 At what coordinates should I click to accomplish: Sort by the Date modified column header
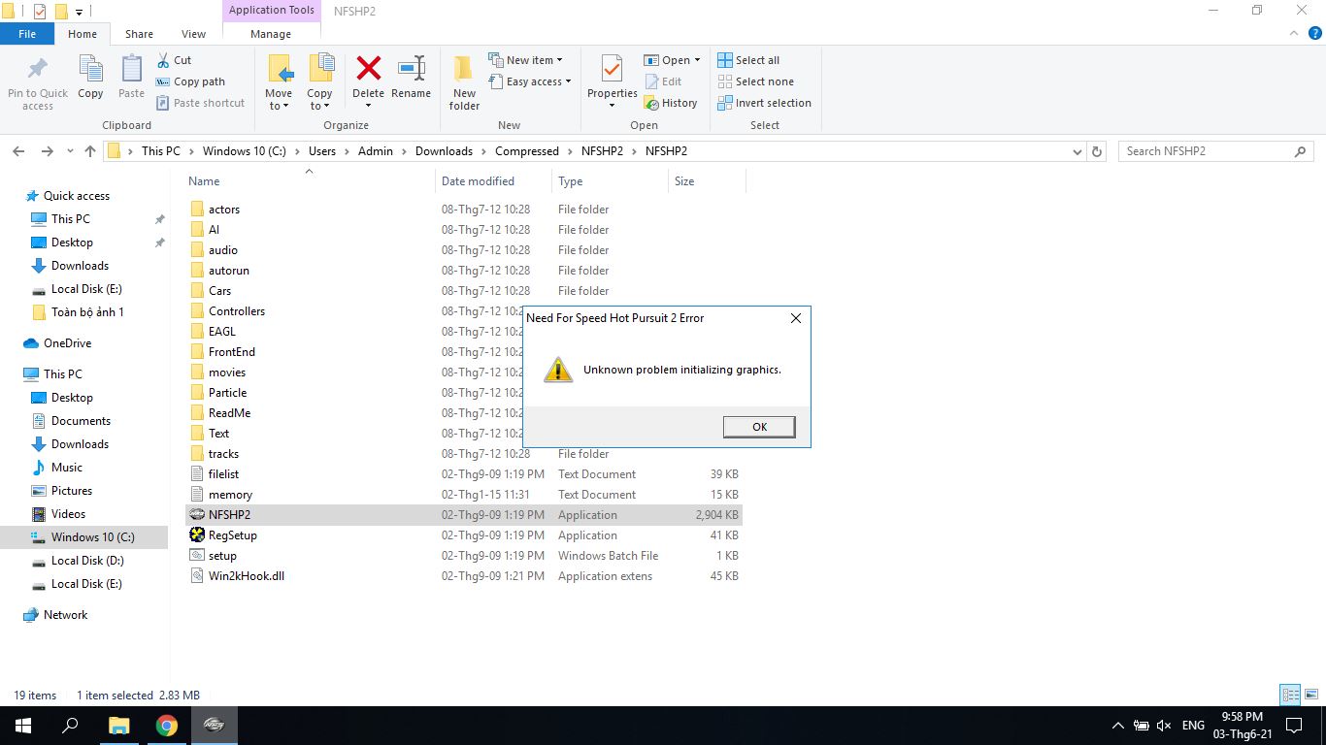pyautogui.click(x=478, y=181)
